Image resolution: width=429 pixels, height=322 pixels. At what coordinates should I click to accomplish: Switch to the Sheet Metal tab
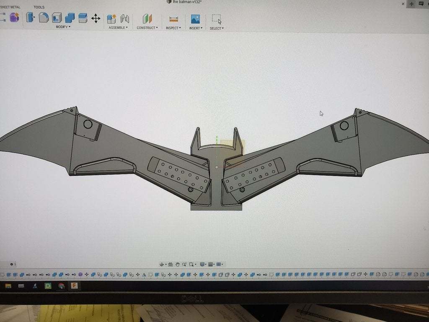click(x=10, y=7)
